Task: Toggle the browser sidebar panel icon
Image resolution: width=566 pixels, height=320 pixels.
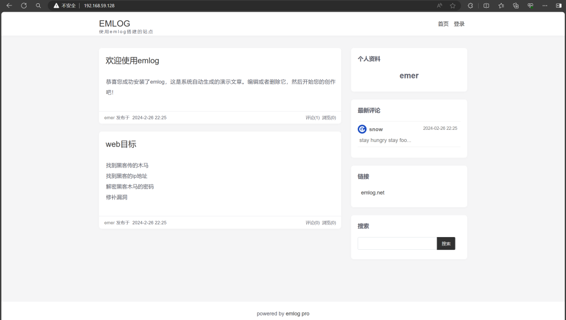Action: (x=558, y=6)
